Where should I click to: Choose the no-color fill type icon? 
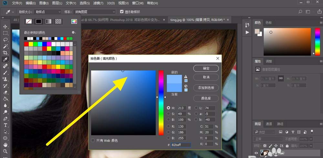(29, 21)
